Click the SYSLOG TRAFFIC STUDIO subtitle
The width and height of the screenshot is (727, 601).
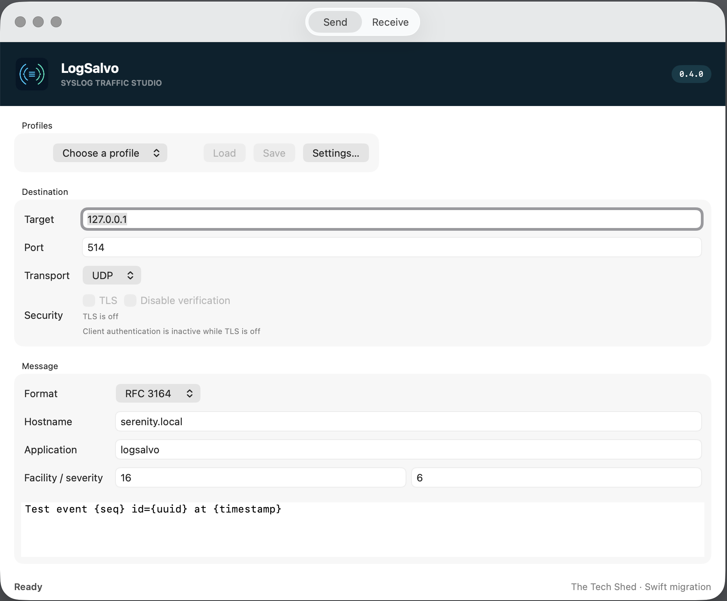click(111, 83)
